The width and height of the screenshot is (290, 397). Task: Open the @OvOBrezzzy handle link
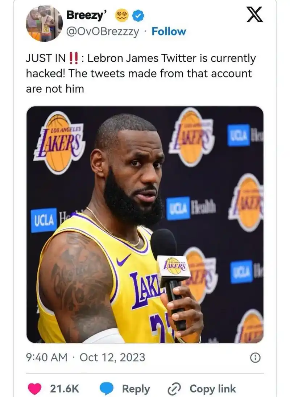coord(102,32)
